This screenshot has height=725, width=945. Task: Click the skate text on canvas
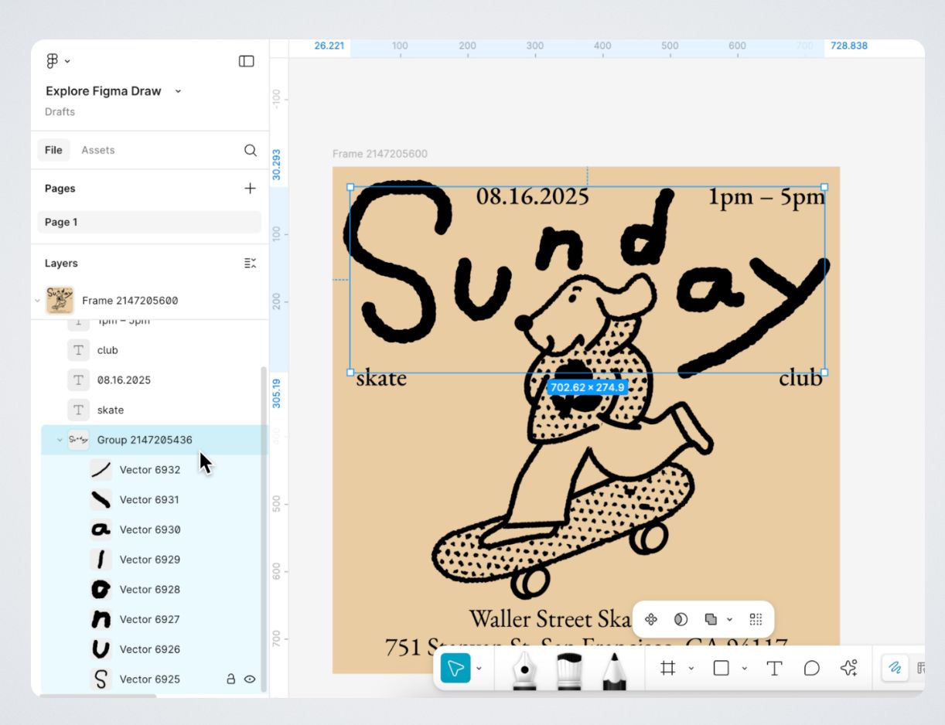coord(381,379)
